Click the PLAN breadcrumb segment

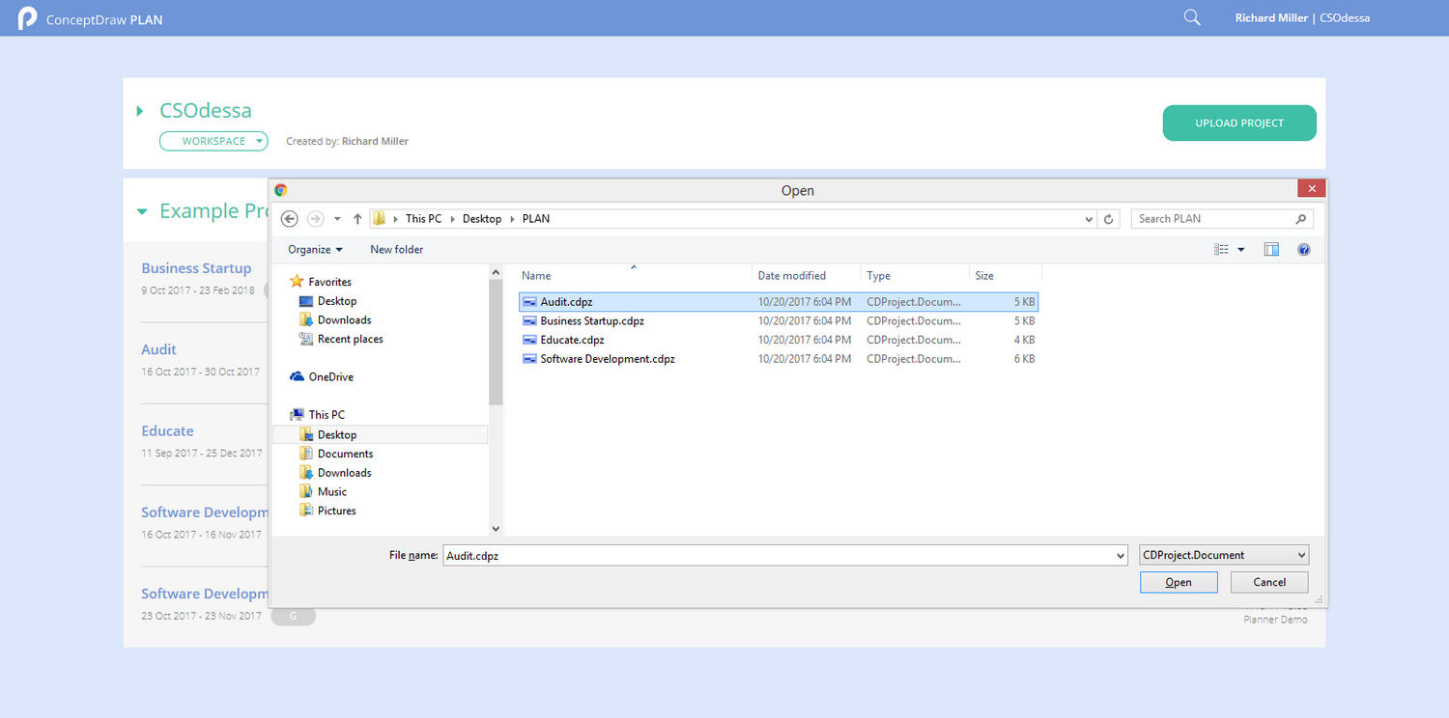(536, 219)
